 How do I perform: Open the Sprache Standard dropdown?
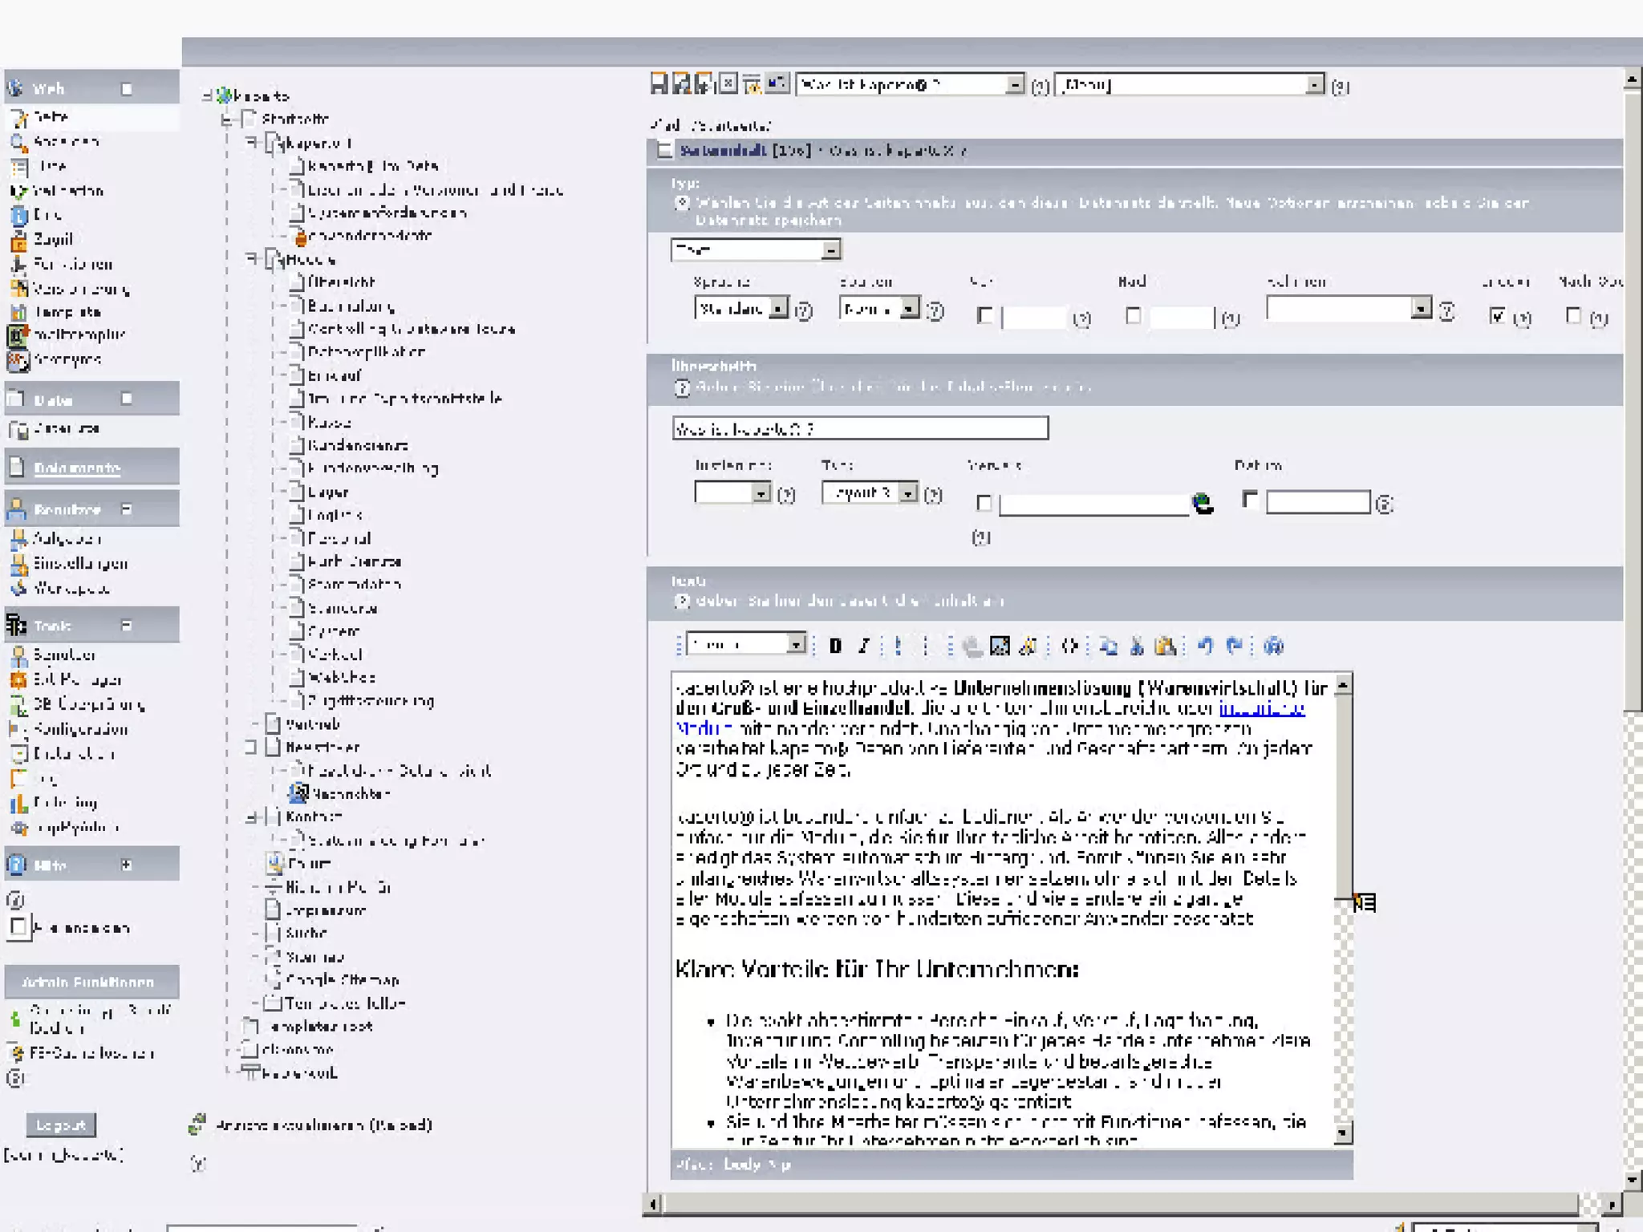click(741, 308)
